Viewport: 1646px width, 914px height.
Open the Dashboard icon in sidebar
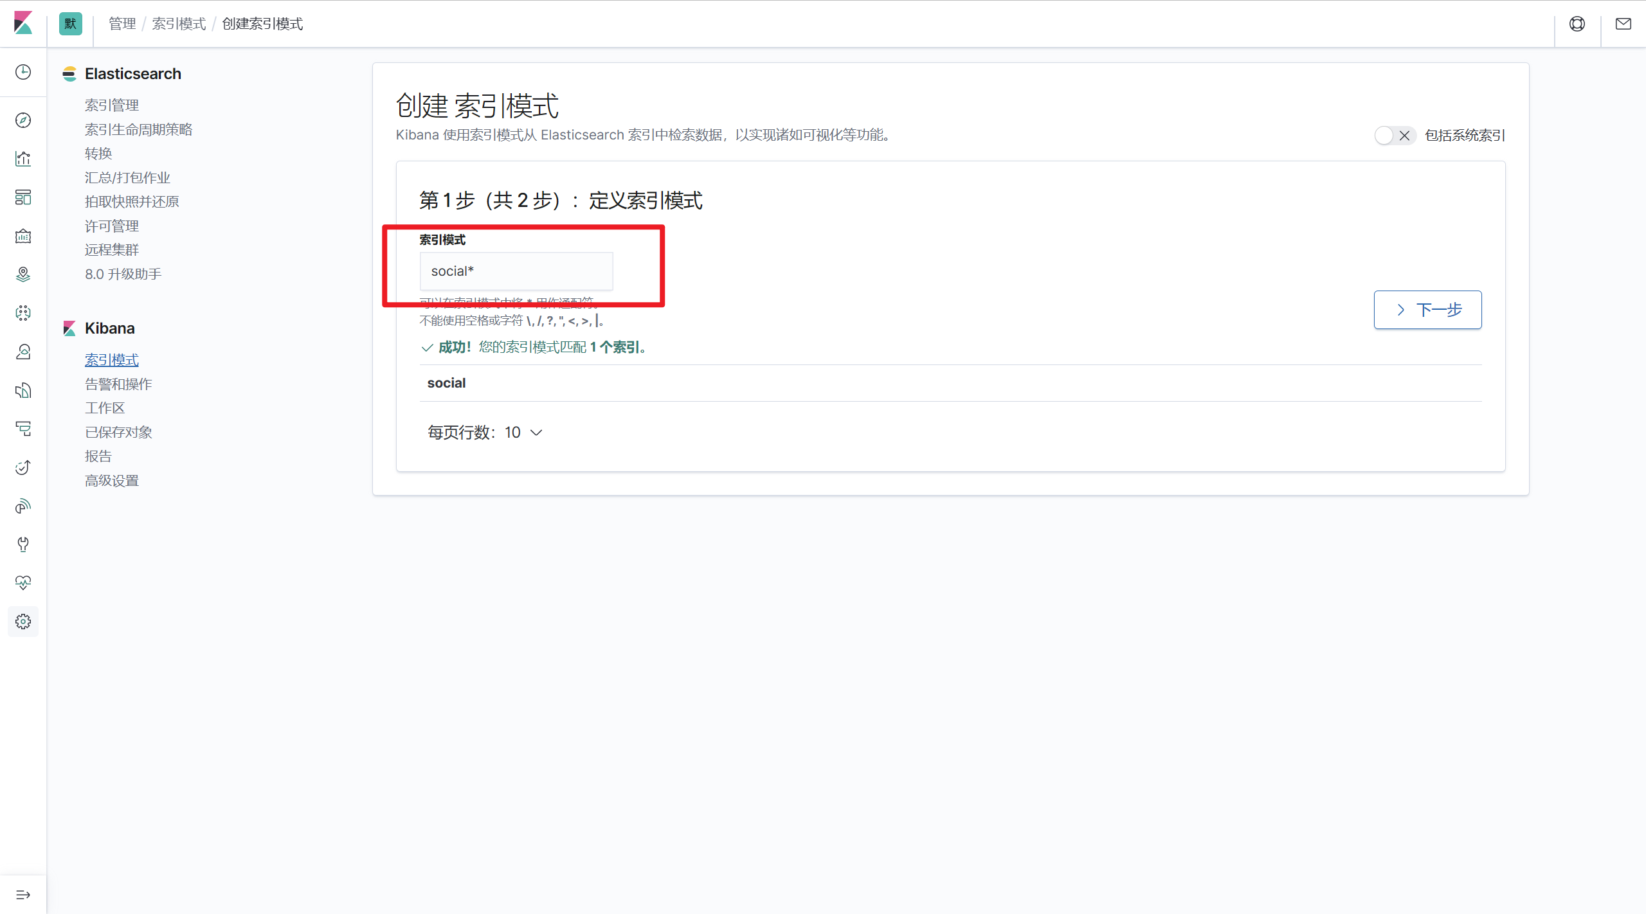point(23,197)
